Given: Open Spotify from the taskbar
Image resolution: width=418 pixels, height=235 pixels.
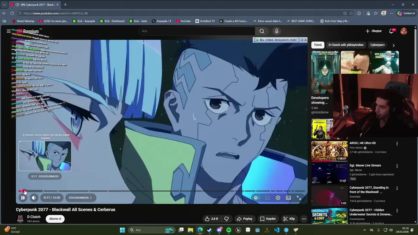Looking at the screenshot, I should [229, 230].
